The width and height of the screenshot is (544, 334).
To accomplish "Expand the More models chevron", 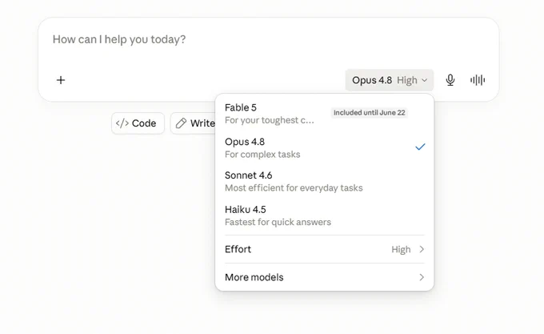I will point(422,277).
